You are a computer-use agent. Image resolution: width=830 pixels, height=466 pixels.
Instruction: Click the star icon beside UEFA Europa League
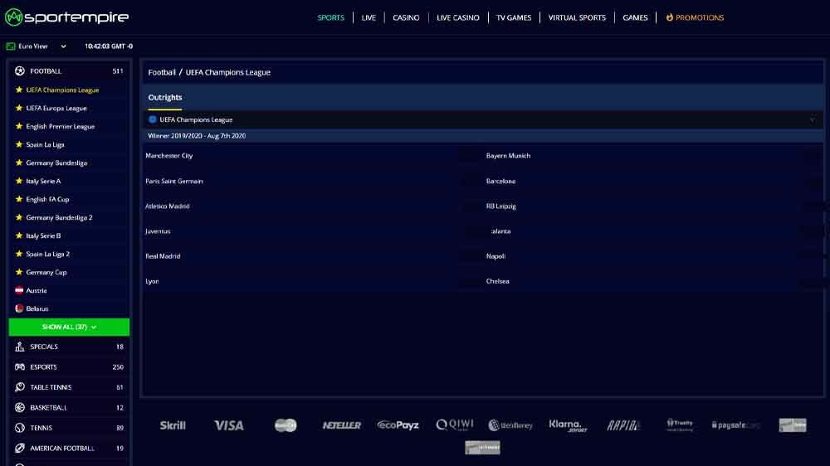pos(19,108)
